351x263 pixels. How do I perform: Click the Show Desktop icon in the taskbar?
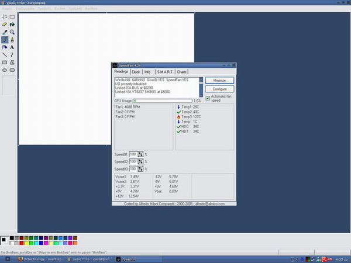coord(8,259)
